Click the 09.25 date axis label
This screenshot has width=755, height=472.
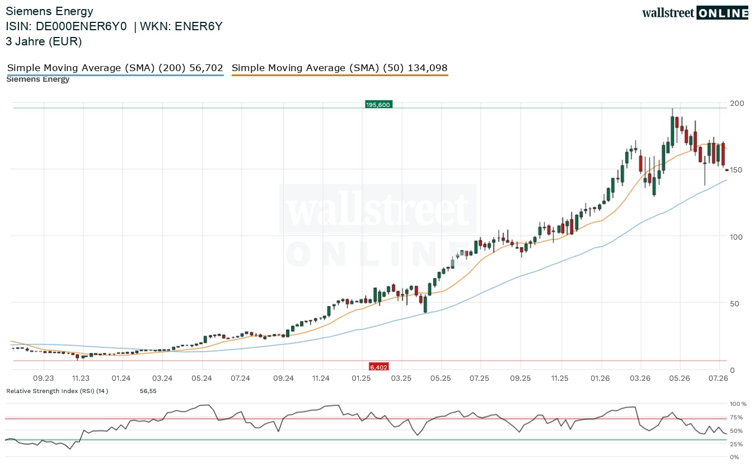click(x=520, y=378)
